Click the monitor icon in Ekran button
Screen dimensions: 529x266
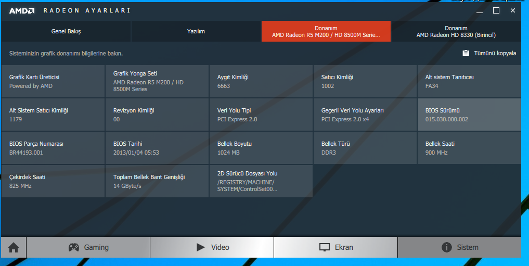[325, 247]
